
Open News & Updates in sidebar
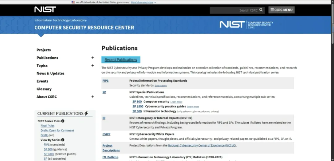click(50, 73)
